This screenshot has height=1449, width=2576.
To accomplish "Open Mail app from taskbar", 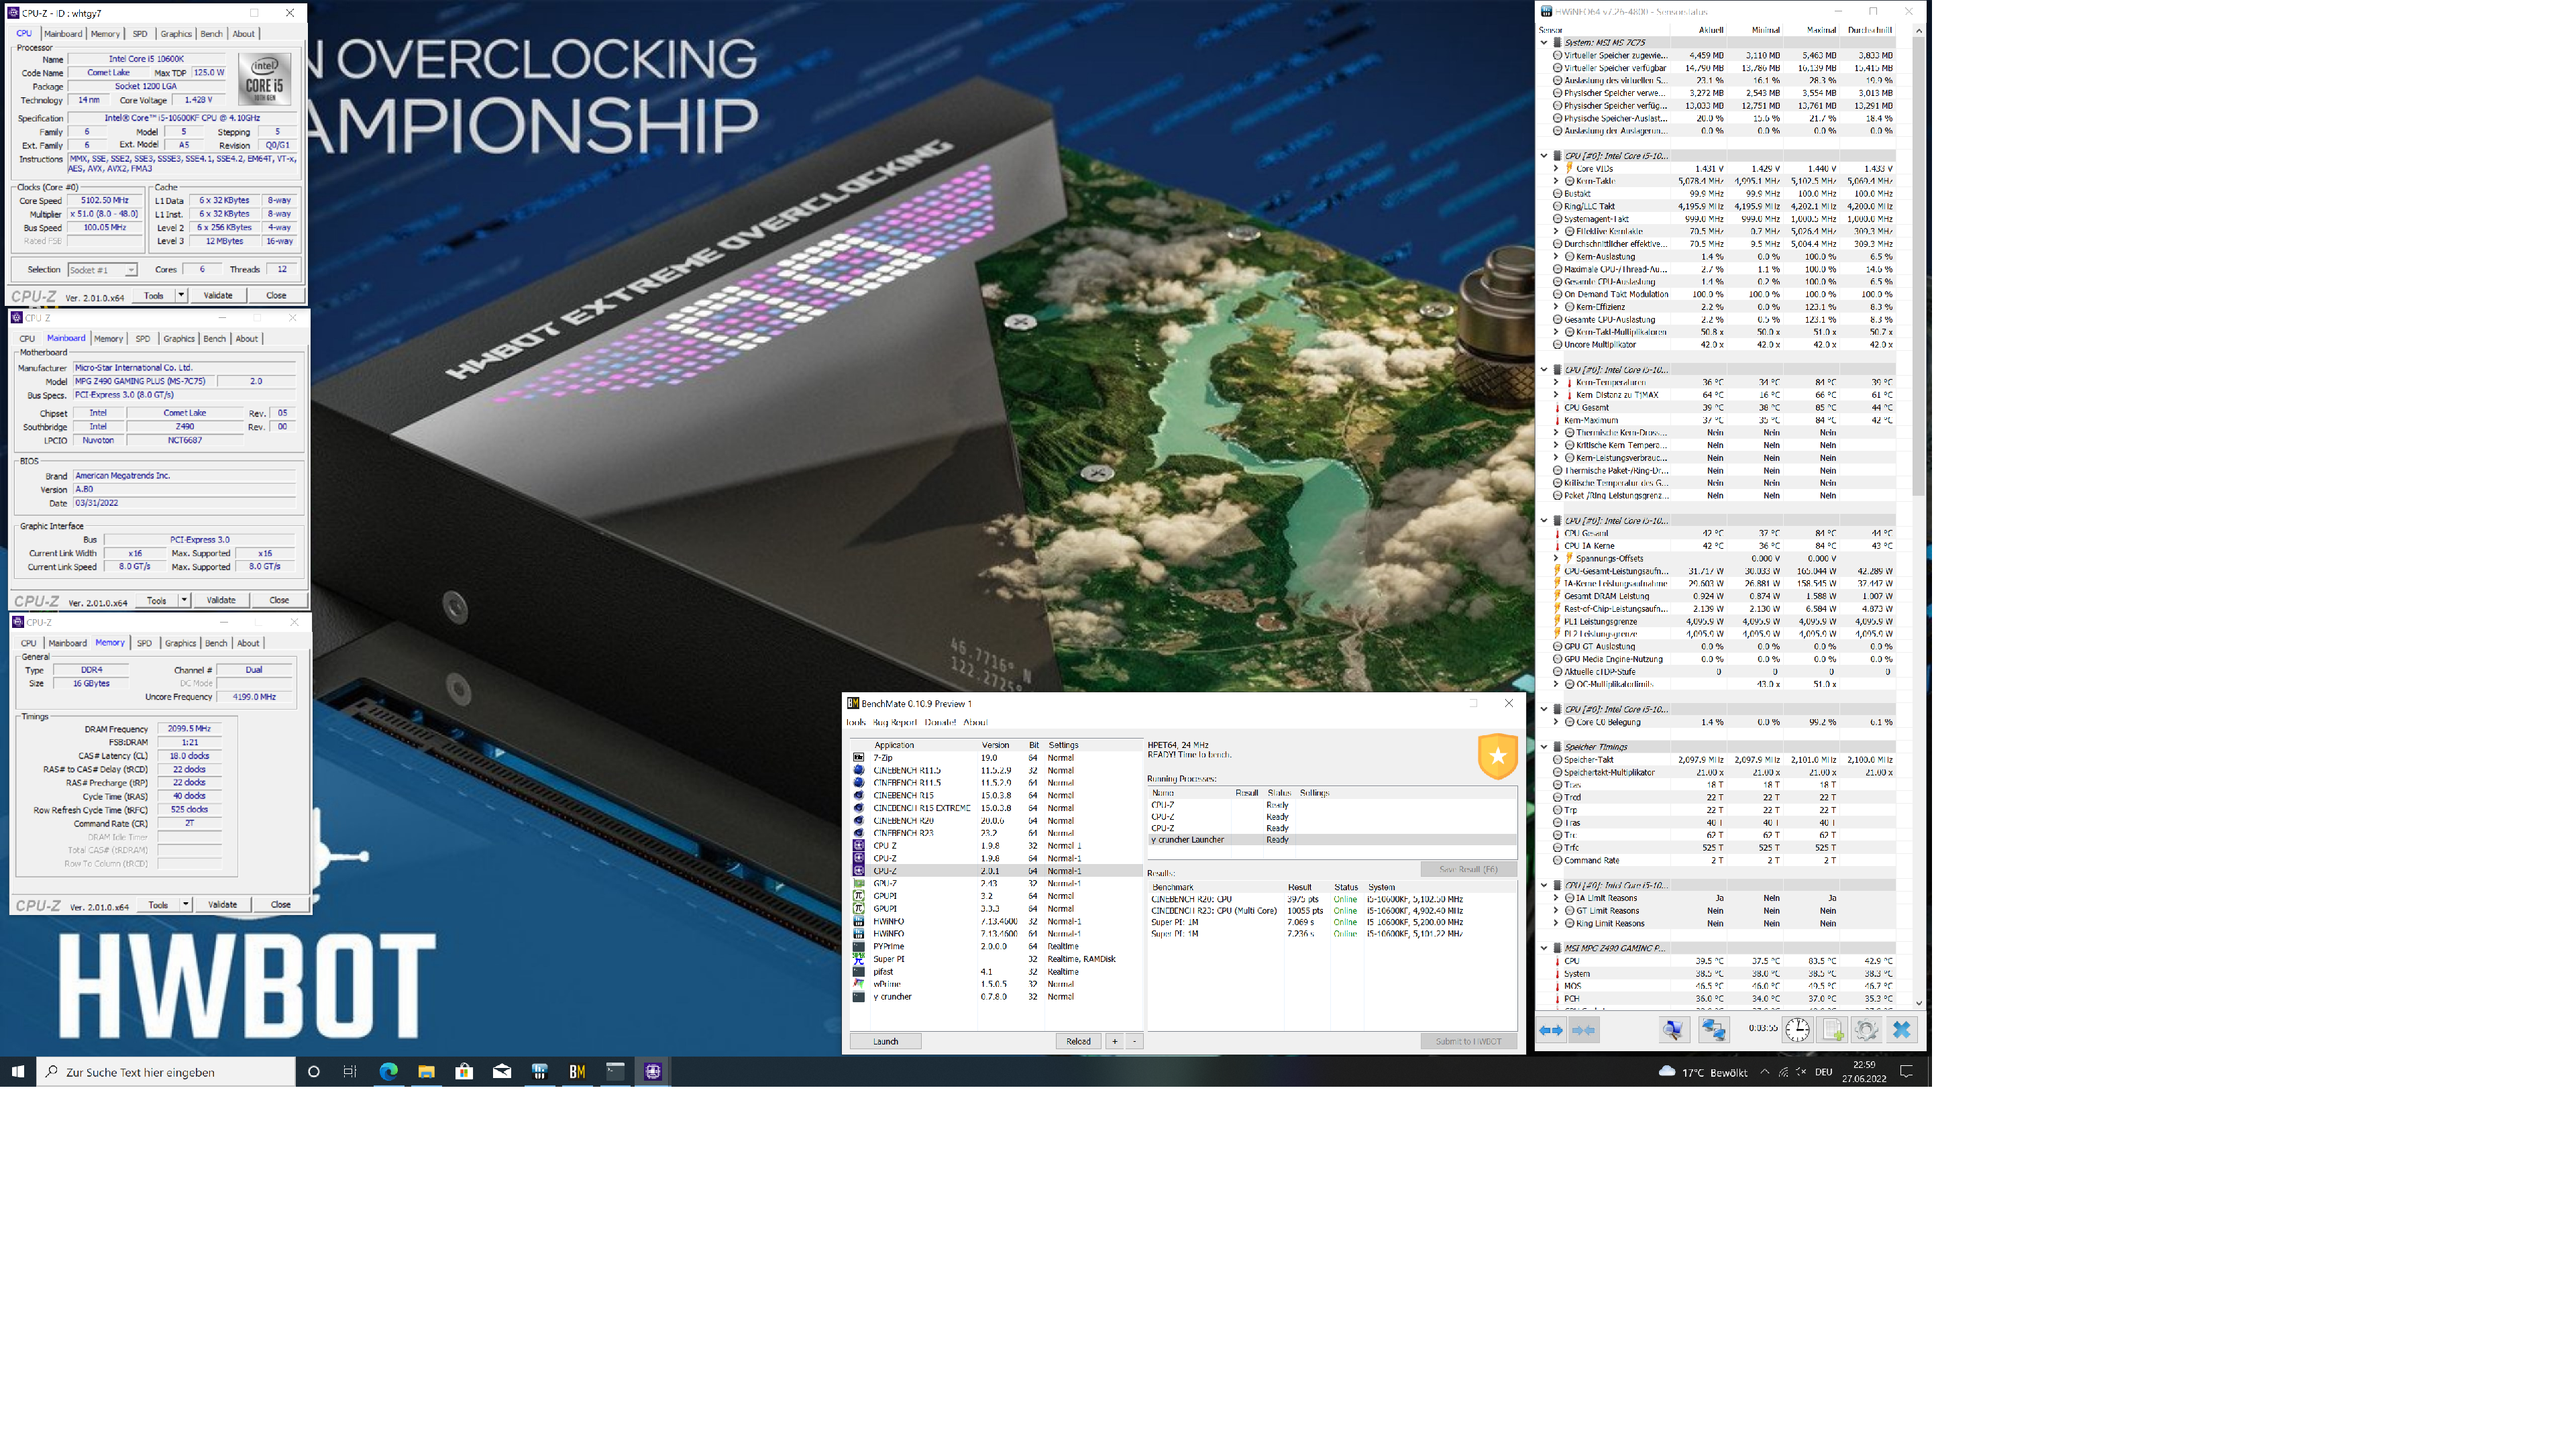I will (x=502, y=1071).
